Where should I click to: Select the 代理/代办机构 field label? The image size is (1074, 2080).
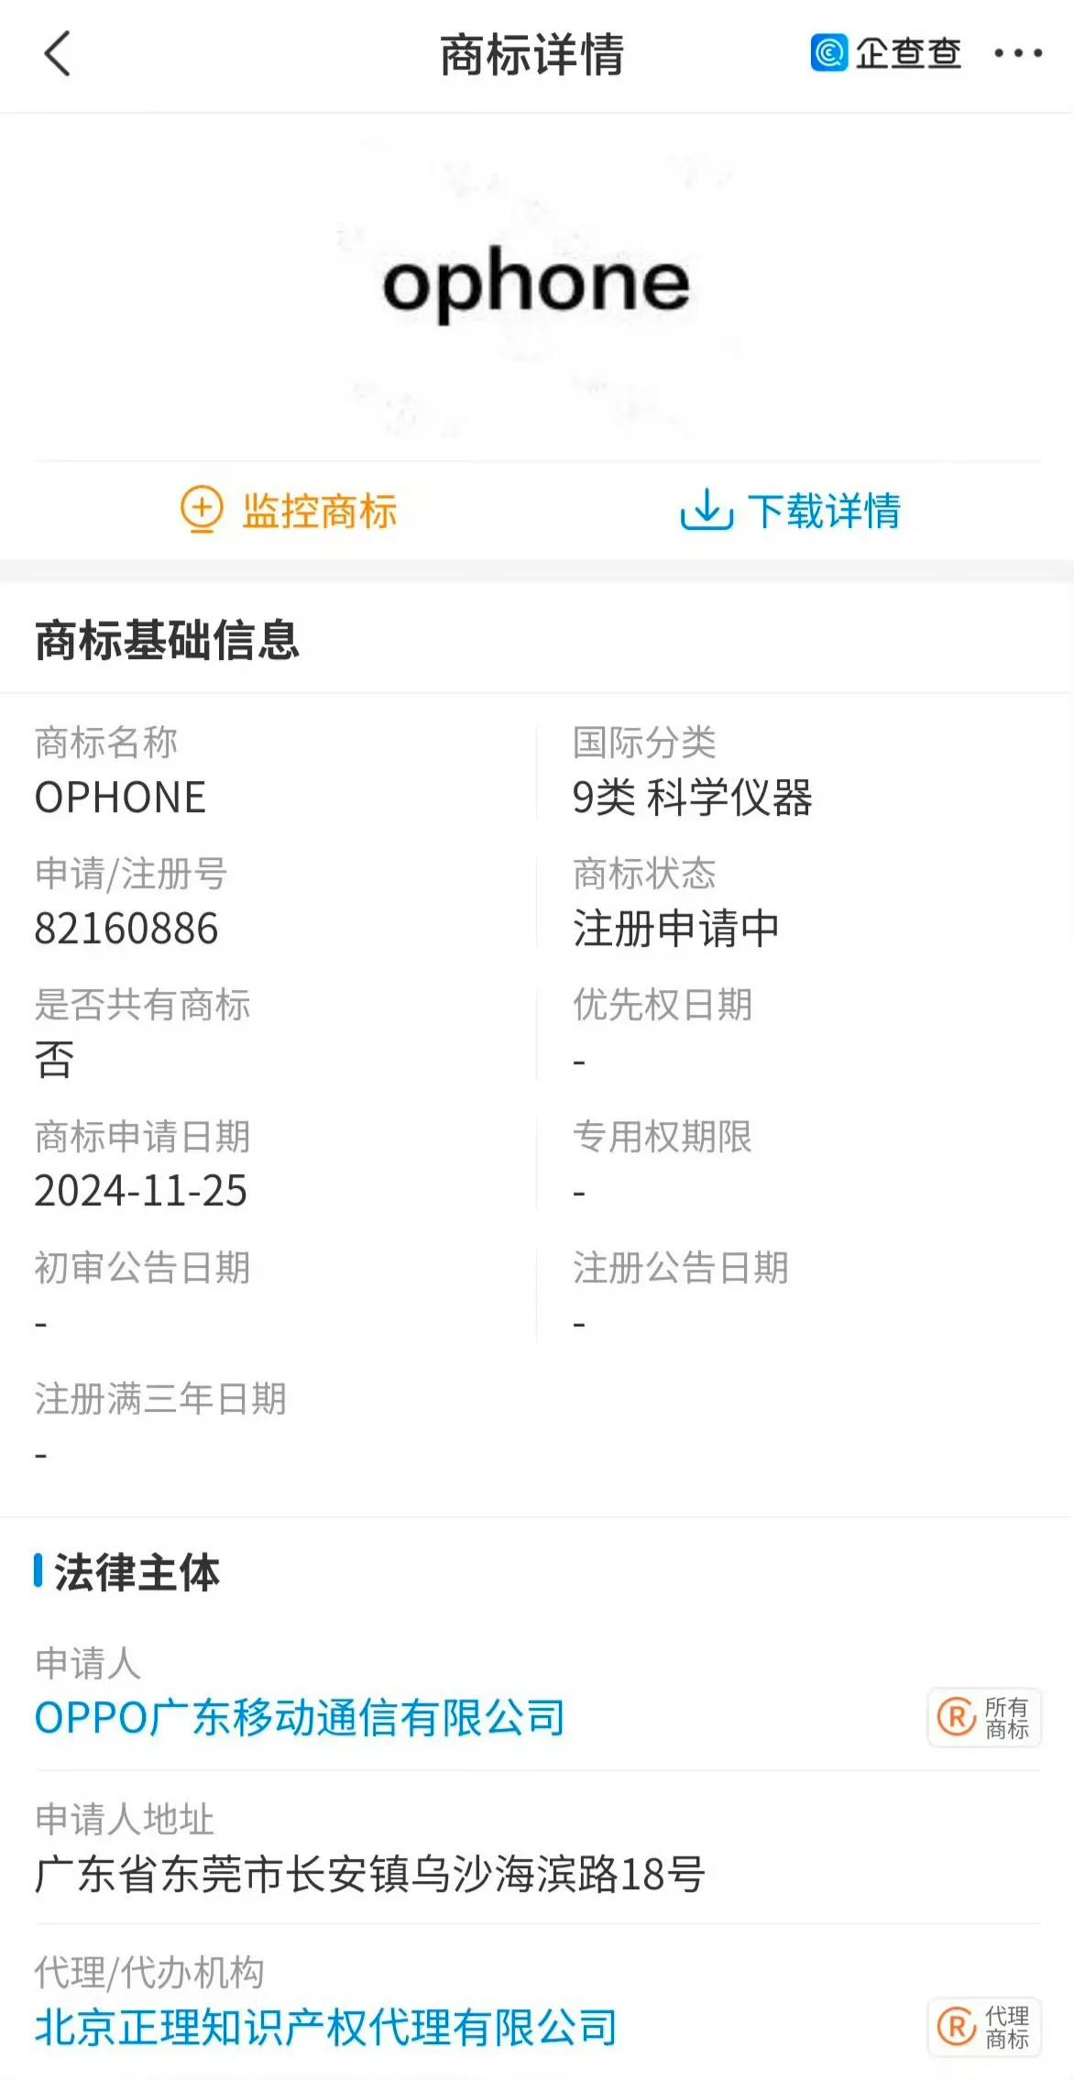pos(149,1973)
